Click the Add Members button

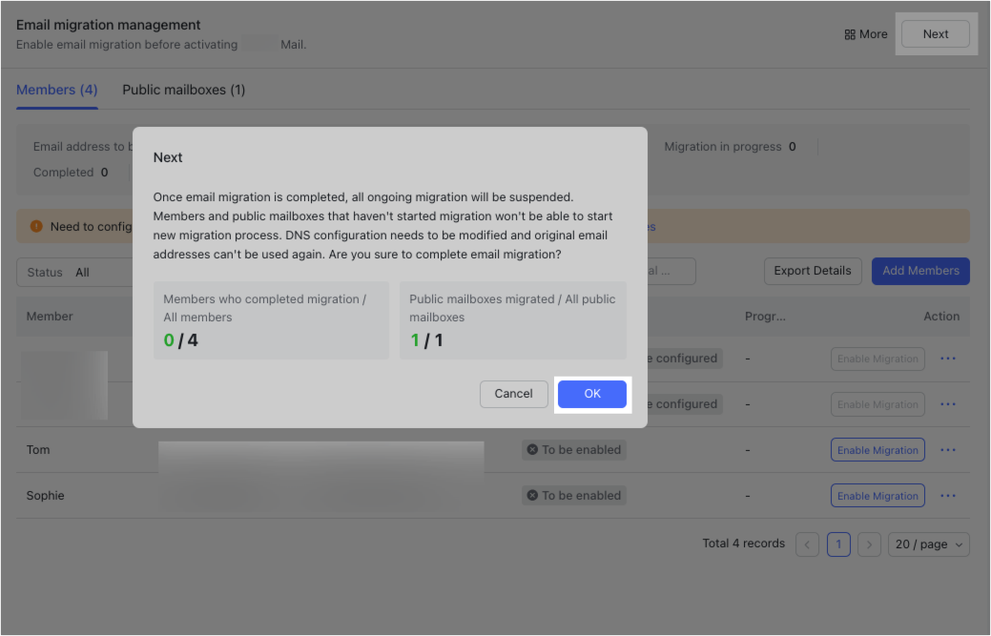coord(919,271)
